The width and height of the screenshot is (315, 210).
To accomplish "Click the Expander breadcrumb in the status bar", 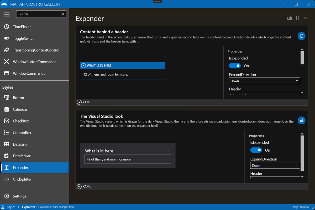I will [29, 207].
